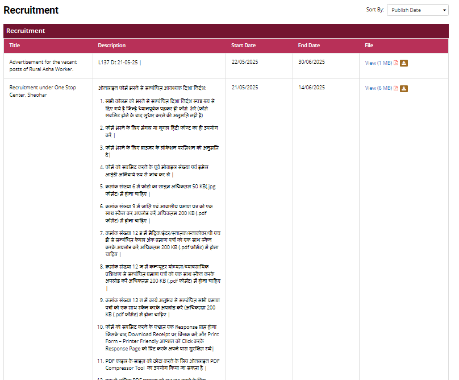This screenshot has width=459, height=380.
Task: Click the 21/05/2025 start date cell
Action: pos(245,88)
